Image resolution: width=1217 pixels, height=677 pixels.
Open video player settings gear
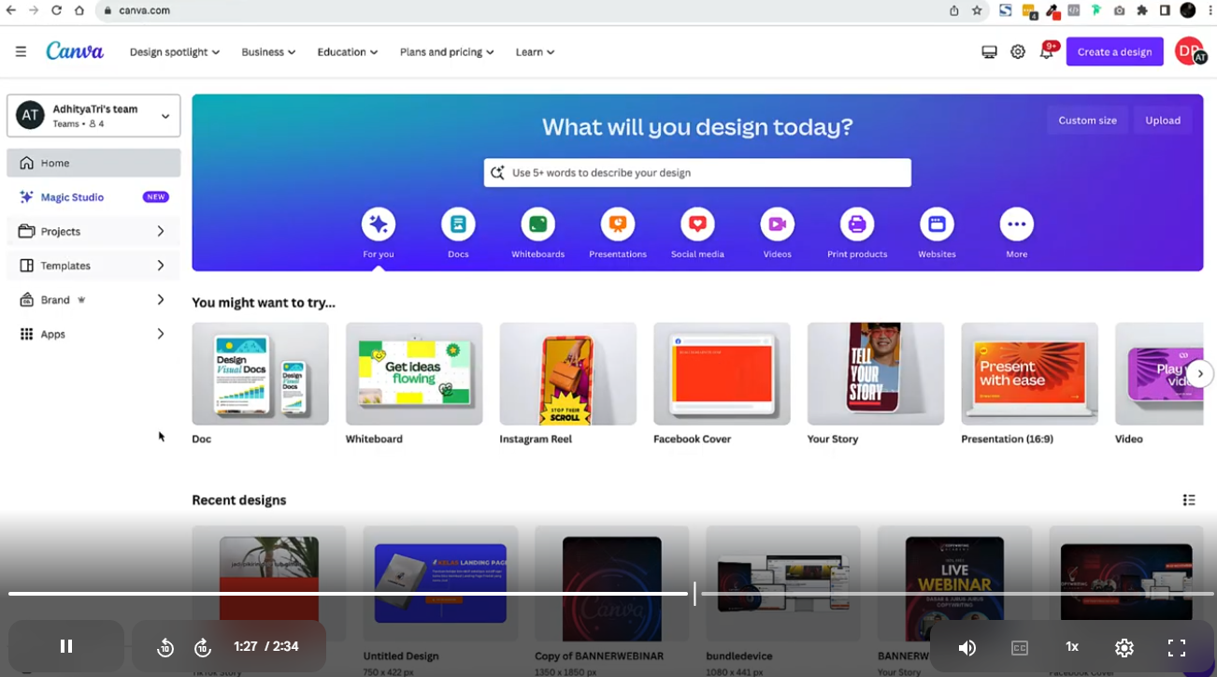1124,647
